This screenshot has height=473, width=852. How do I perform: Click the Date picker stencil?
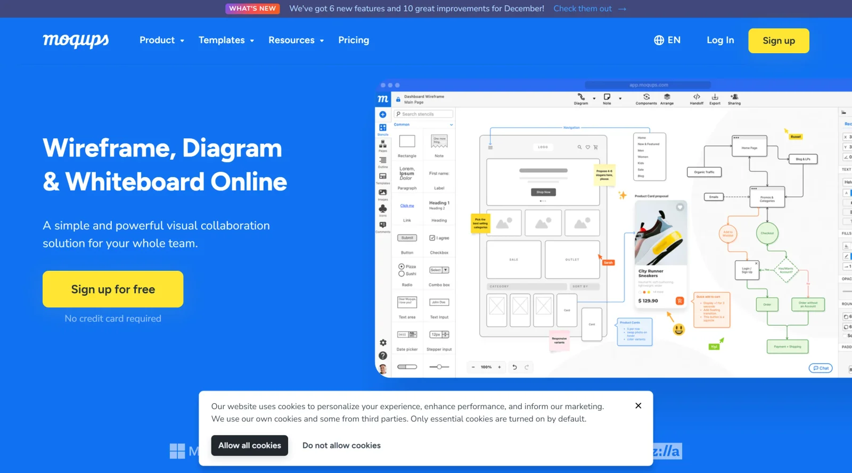click(x=407, y=335)
